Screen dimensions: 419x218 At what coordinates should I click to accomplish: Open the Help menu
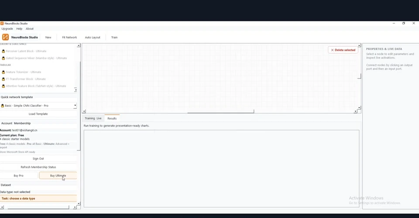click(x=19, y=28)
